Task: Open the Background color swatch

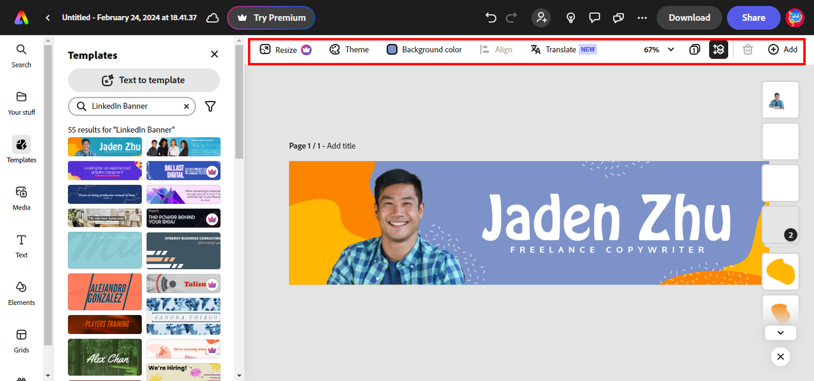Action: coord(392,50)
